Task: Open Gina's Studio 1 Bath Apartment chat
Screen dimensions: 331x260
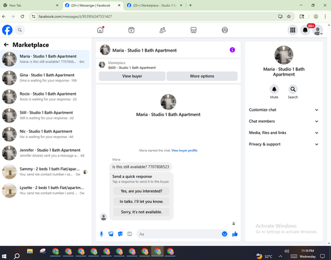Action: pyautogui.click(x=45, y=78)
